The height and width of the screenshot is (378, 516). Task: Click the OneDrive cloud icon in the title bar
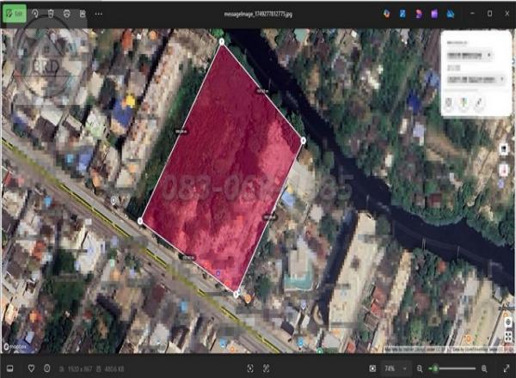(451, 14)
